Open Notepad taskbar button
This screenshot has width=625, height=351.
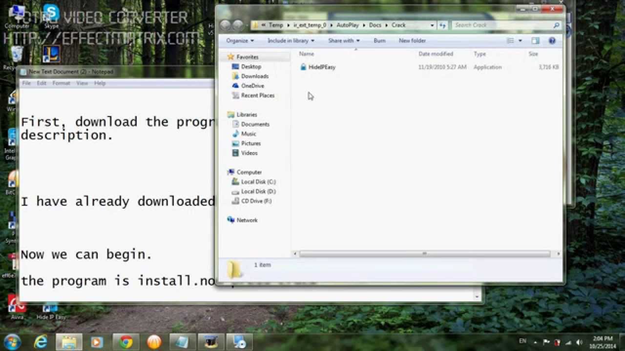tap(183, 342)
